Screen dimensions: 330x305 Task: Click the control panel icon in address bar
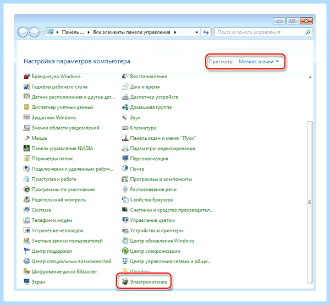coord(50,32)
